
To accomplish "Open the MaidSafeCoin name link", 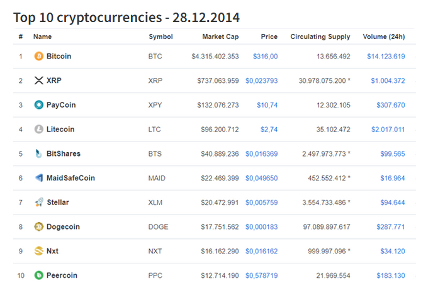I will (x=70, y=178).
